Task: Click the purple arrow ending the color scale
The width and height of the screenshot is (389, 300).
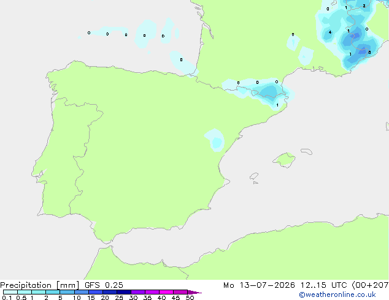Action: click(x=194, y=292)
